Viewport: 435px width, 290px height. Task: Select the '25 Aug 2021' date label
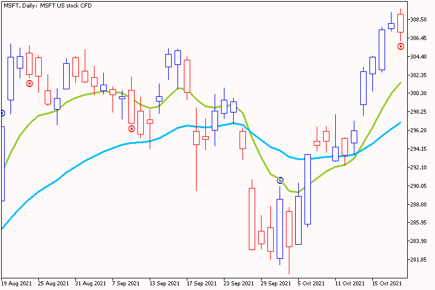tap(53, 284)
